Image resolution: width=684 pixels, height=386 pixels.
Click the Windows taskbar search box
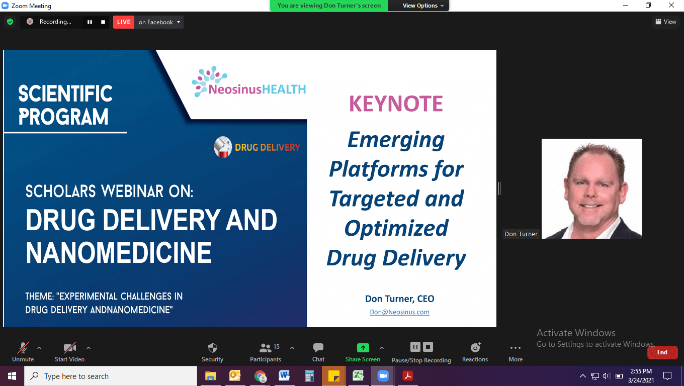111,376
